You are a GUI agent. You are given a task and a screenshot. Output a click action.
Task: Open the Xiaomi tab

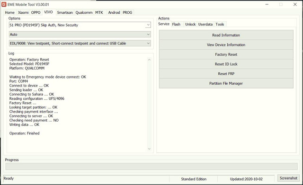click(23, 13)
